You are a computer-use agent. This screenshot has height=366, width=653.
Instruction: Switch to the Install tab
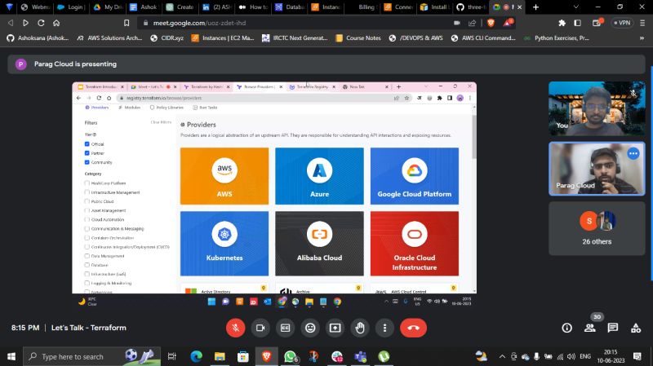pyautogui.click(x=435, y=7)
